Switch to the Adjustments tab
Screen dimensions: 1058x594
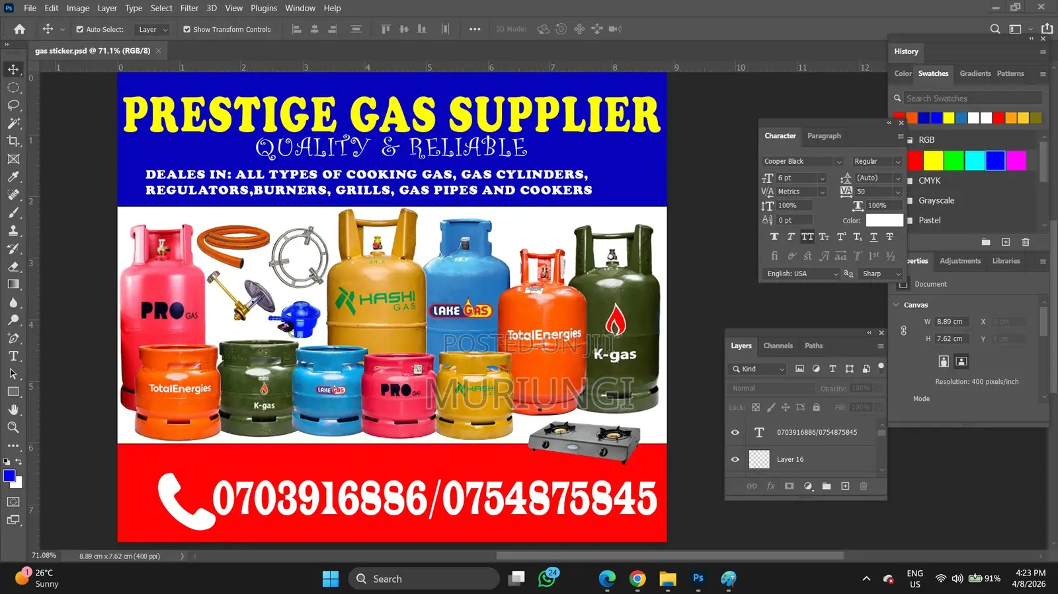[960, 261]
